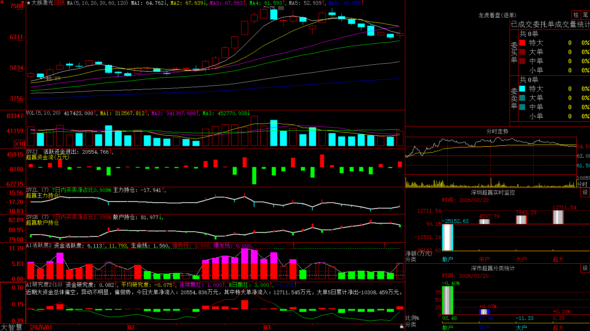This screenshot has width=590, height=331.
Task: Toggle the X10 volume scale button
Action: coord(20,144)
